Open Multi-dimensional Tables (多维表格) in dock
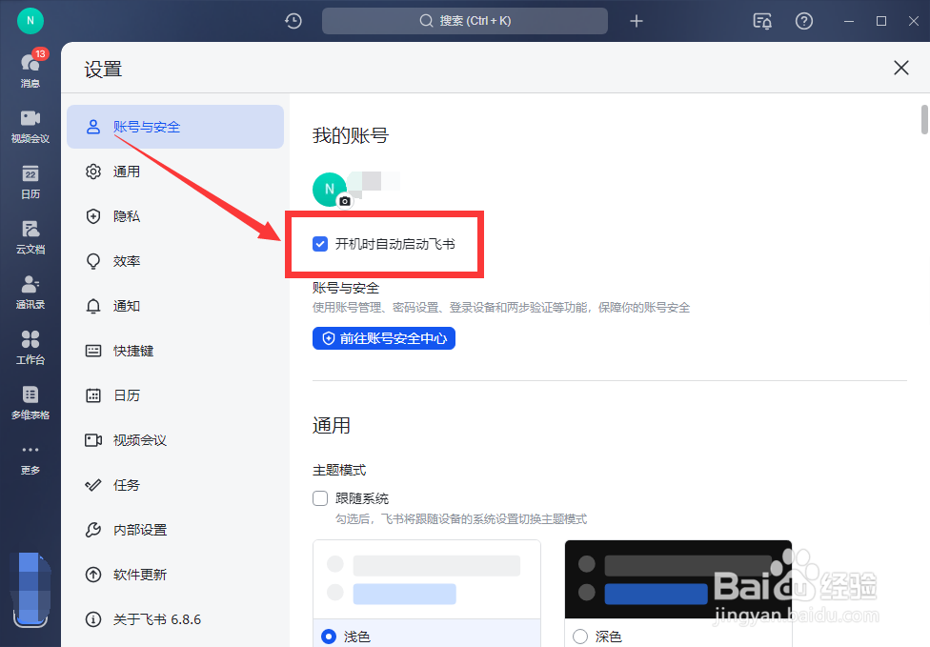Image resolution: width=930 pixels, height=647 pixels. (x=30, y=403)
